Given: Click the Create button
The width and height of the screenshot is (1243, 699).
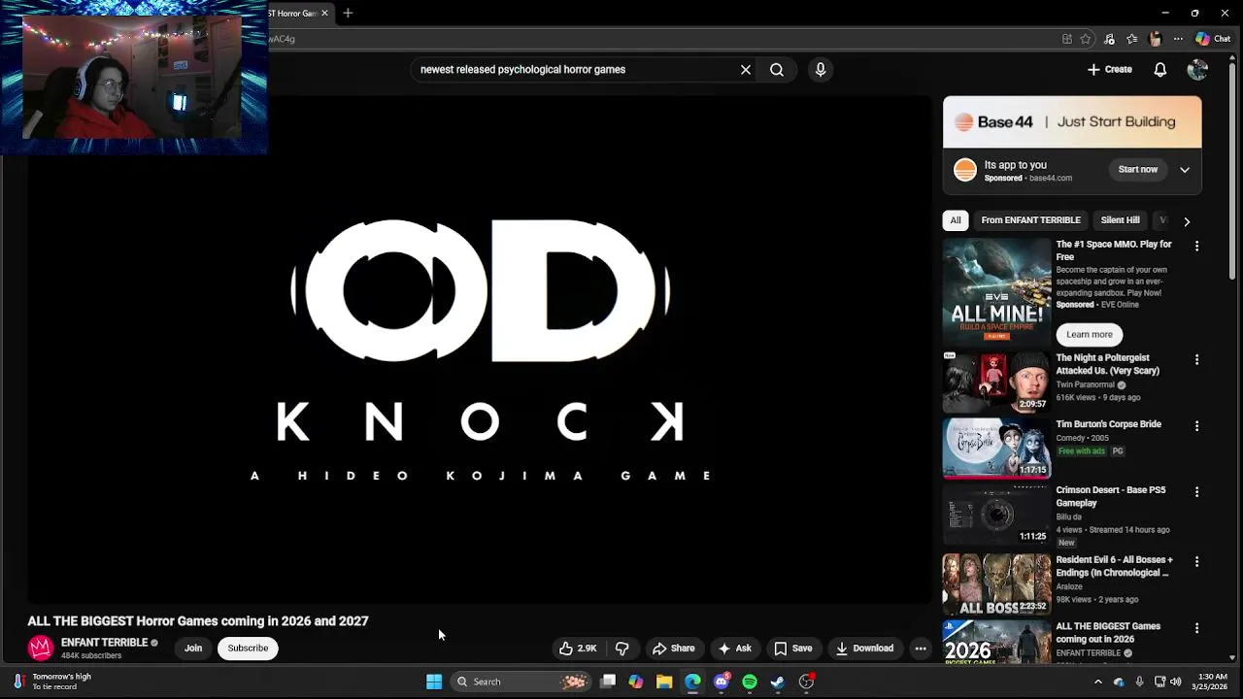Looking at the screenshot, I should 1110,70.
